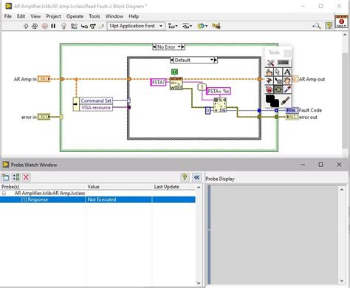Click the black color swatches in Tools palette
Viewport: 350px width, 288px height.
tap(272, 101)
